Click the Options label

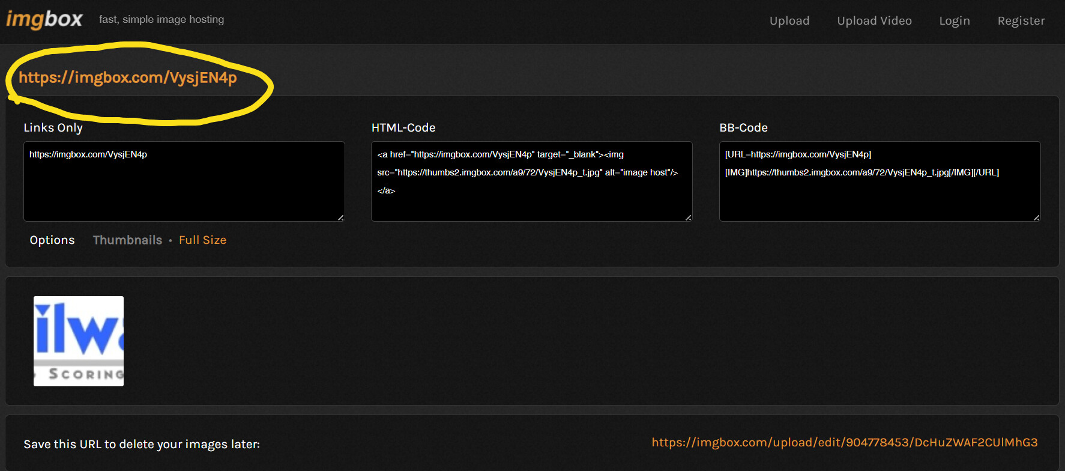pos(52,240)
